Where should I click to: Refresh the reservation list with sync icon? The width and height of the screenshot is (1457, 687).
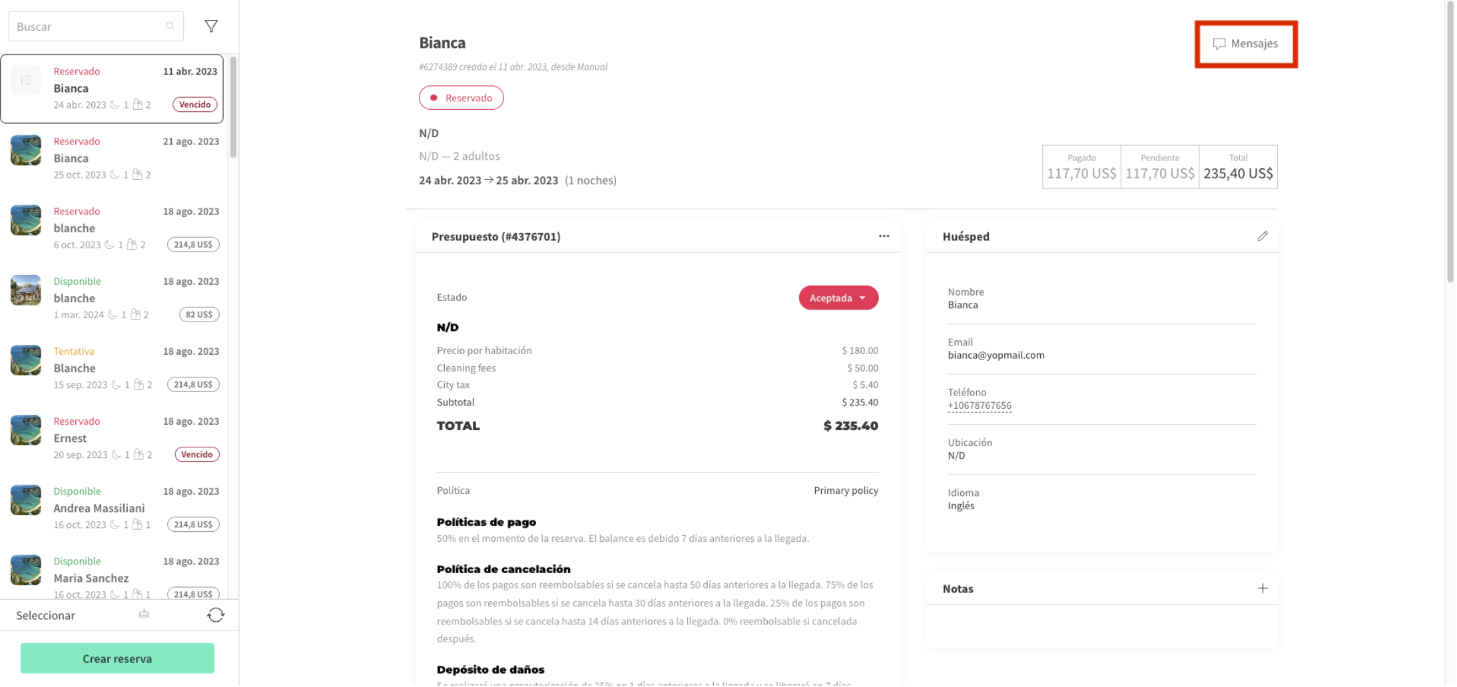[x=216, y=614]
